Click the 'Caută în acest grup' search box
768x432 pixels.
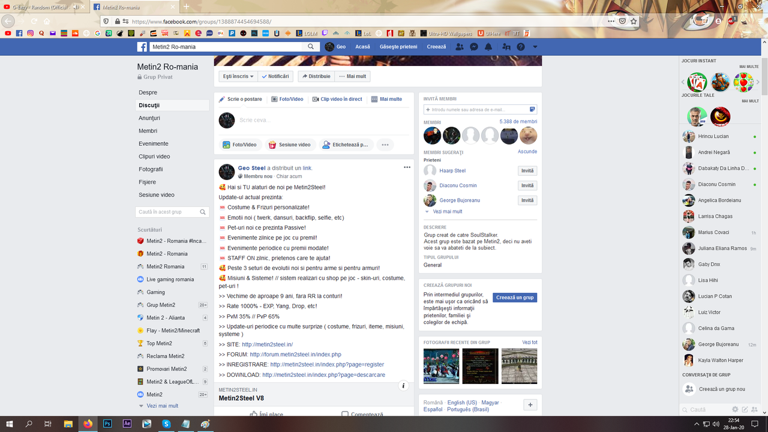173,212
